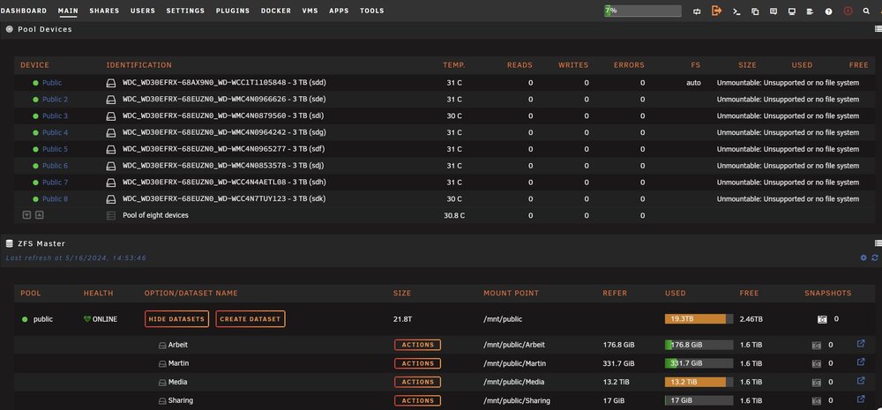The height and width of the screenshot is (410, 882).
Task: Open the Actions menu for Sharing
Action: pos(417,400)
